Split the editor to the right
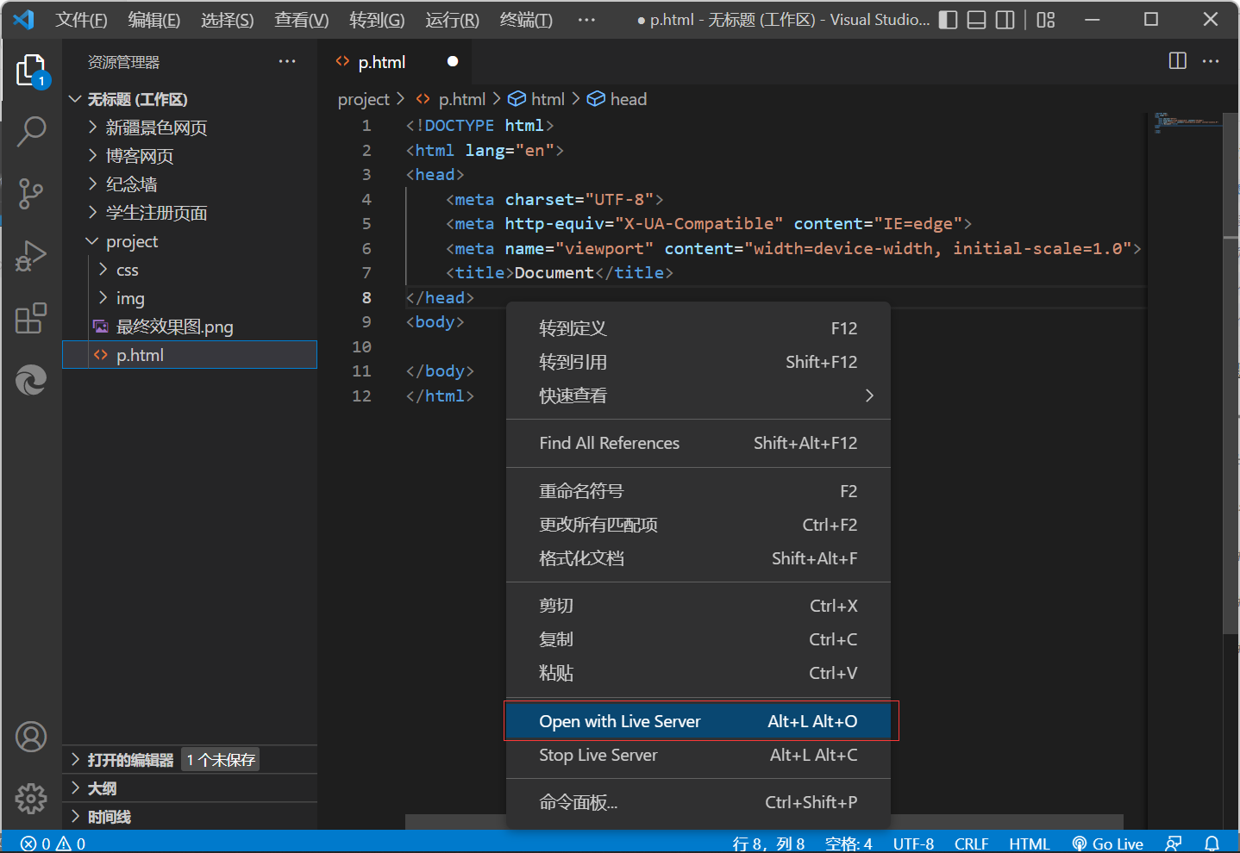Viewport: 1240px width, 853px height. [x=1178, y=61]
